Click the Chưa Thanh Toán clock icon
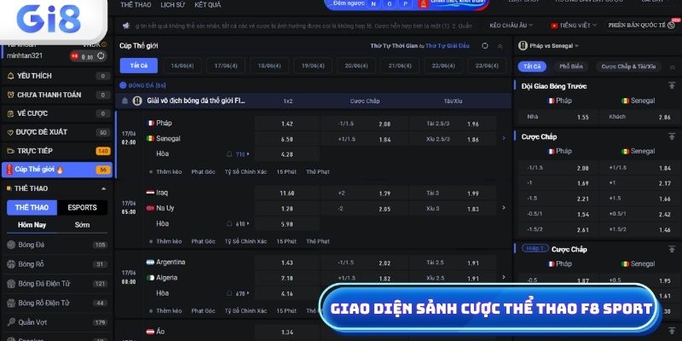Viewport: 682px width, 341px height. pyautogui.click(x=11, y=95)
